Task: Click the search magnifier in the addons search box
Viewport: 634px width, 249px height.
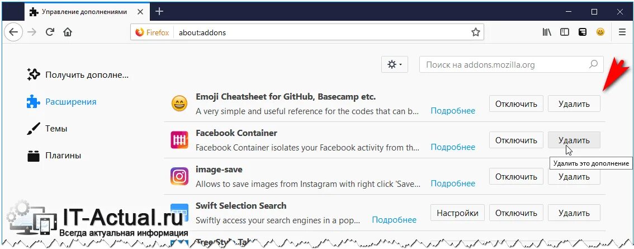Action: click(593, 64)
